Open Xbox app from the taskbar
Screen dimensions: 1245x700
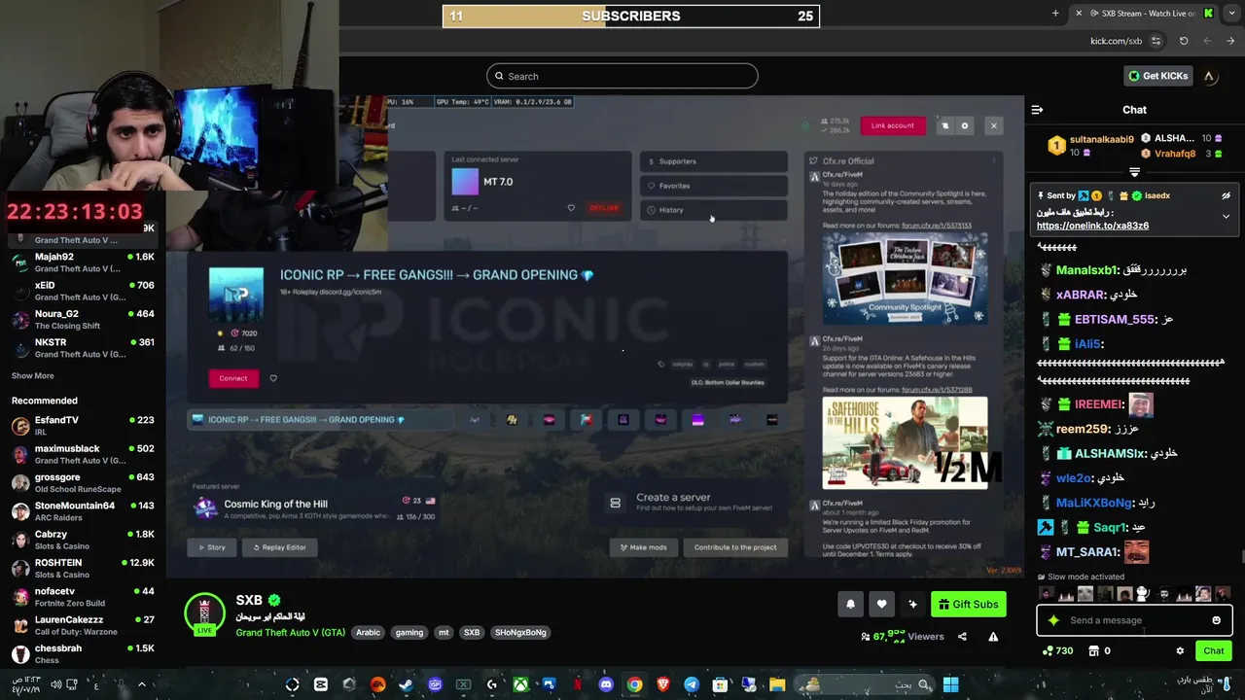(x=520, y=684)
